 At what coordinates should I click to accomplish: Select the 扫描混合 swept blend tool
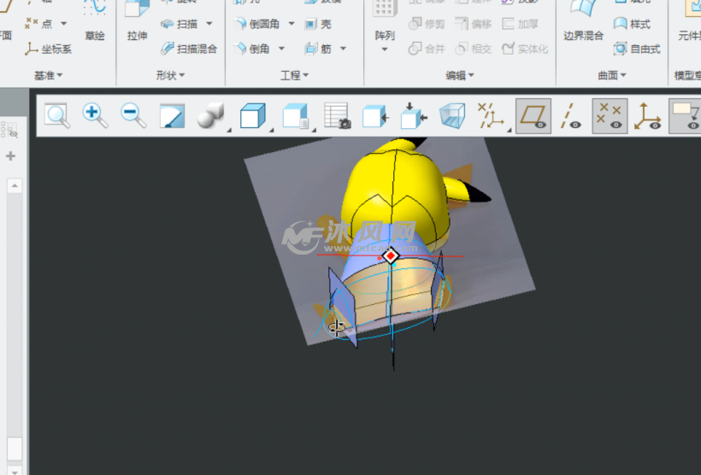(x=189, y=49)
